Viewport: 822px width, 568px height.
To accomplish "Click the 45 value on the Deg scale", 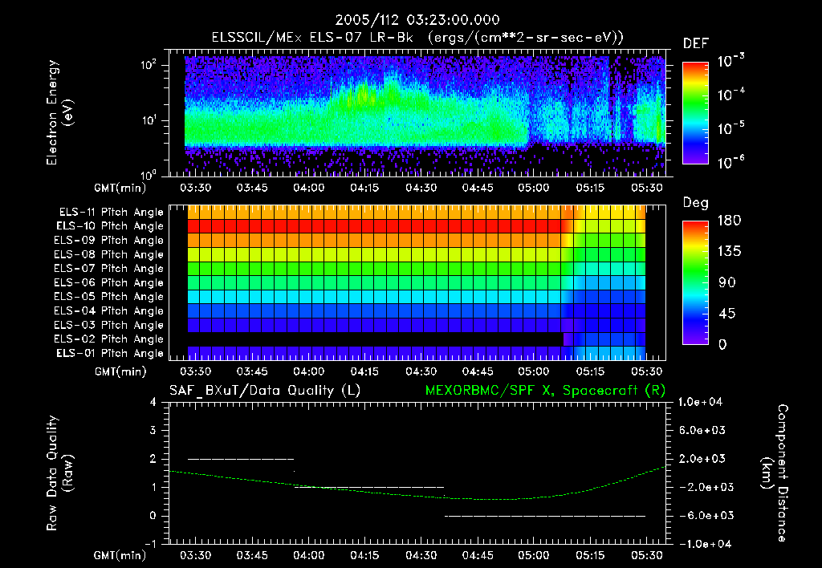I will click(727, 314).
